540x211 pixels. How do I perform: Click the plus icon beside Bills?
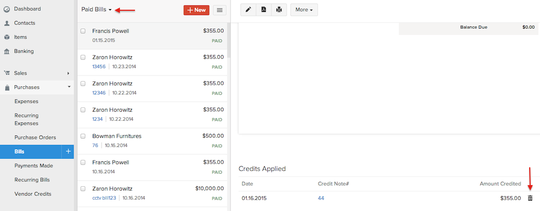pos(68,152)
